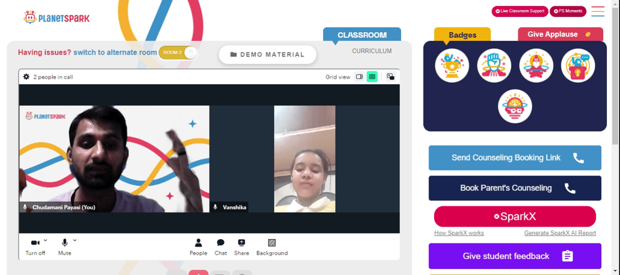The image size is (620, 275).
Task: Open Live Classroom Support
Action: tap(520, 11)
